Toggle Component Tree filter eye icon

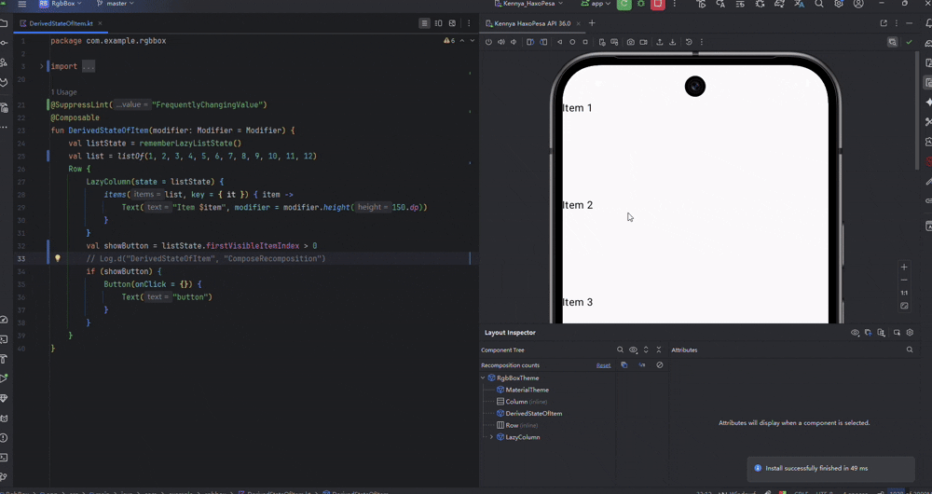[x=633, y=350]
